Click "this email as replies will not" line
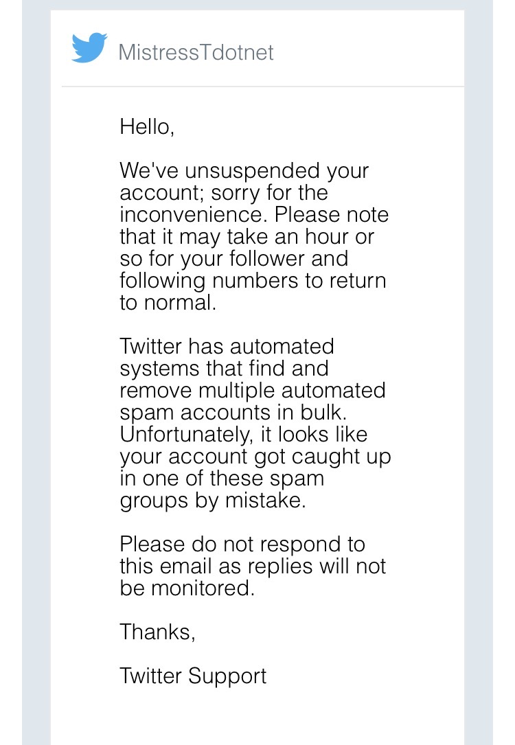 pos(253,566)
